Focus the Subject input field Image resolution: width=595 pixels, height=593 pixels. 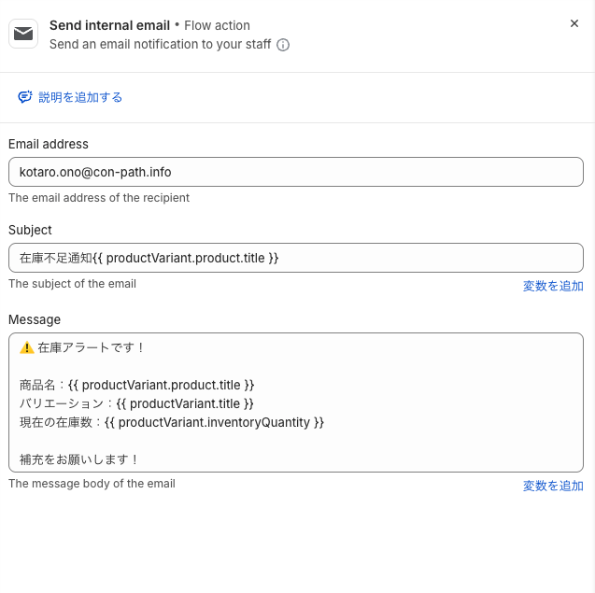click(295, 258)
